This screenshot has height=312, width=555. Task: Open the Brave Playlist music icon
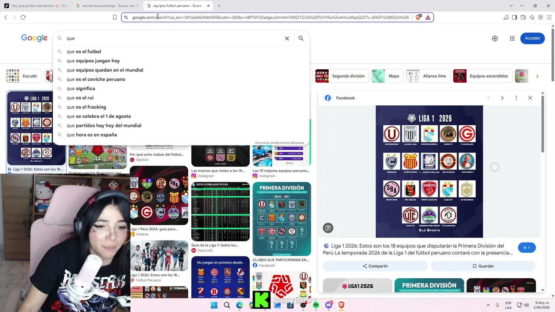[506, 17]
